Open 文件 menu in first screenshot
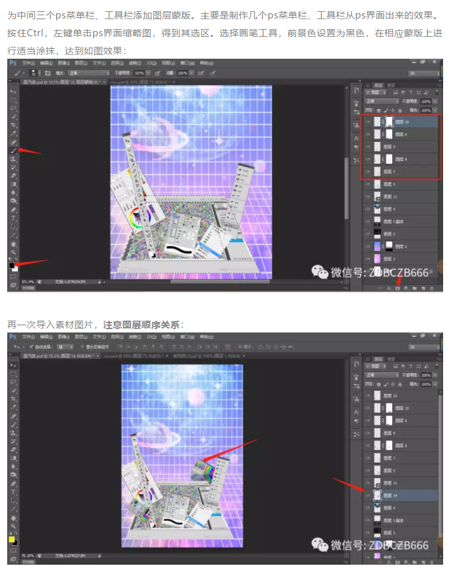This screenshot has width=451, height=568. coord(28,63)
